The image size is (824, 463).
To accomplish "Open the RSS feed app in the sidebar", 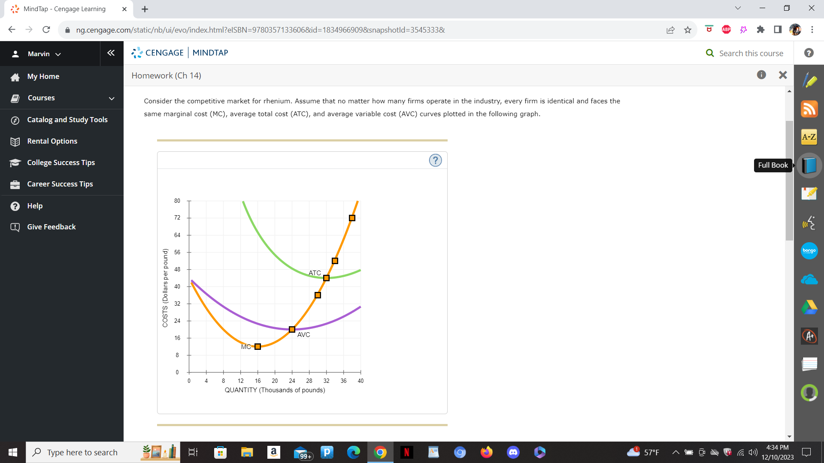I will (x=810, y=109).
